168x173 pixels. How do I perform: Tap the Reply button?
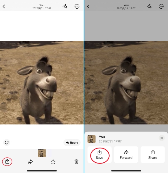pyautogui.click(x=72, y=142)
